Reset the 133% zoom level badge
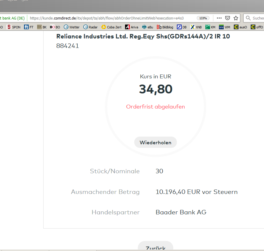 point(203,18)
